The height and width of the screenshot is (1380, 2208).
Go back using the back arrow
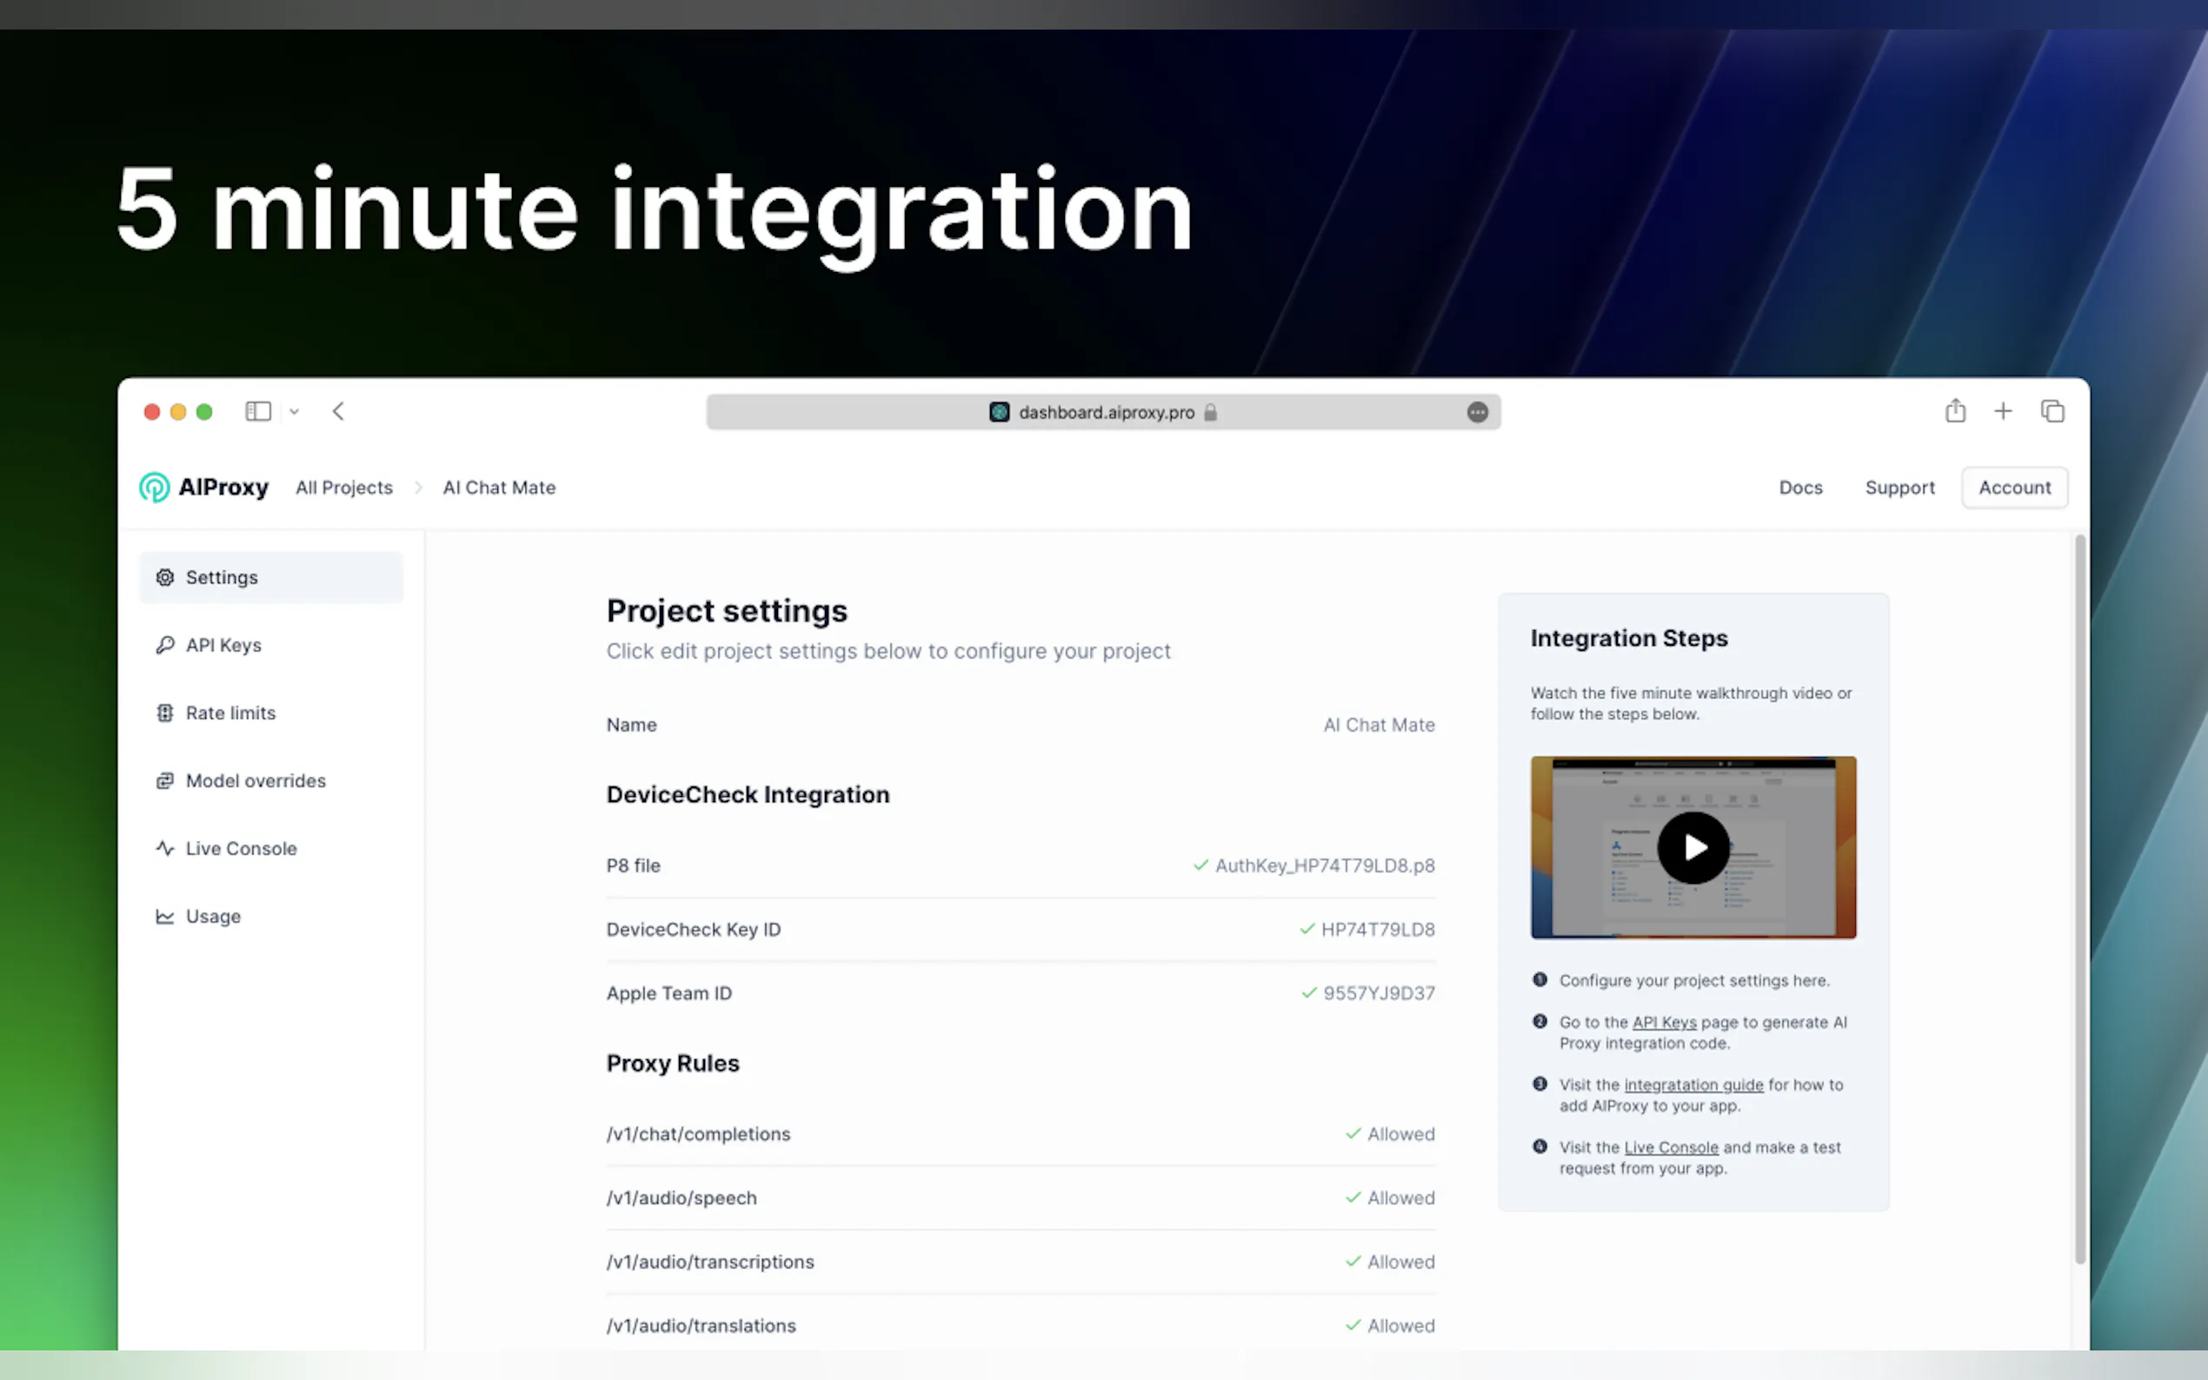[339, 412]
